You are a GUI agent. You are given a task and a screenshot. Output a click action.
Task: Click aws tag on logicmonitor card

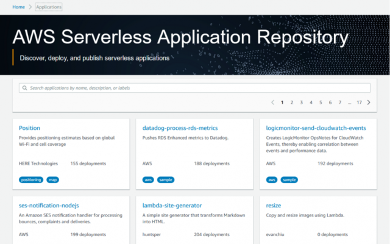point(272,180)
